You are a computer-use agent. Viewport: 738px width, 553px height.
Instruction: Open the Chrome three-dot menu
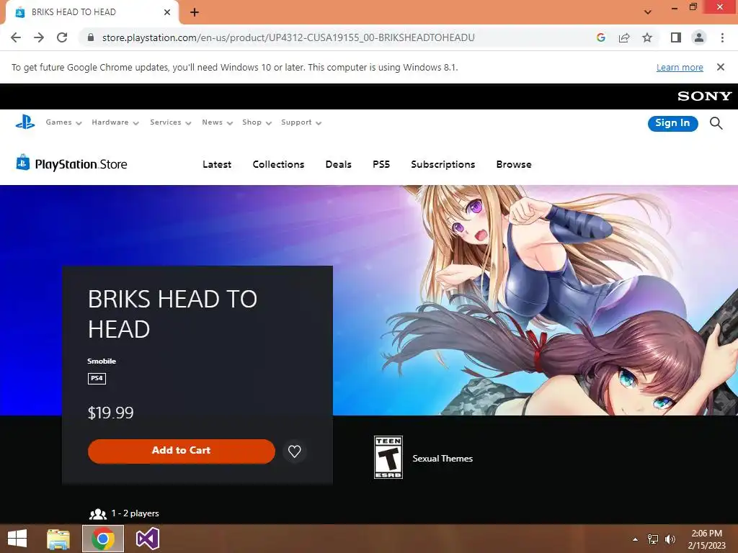tap(722, 37)
